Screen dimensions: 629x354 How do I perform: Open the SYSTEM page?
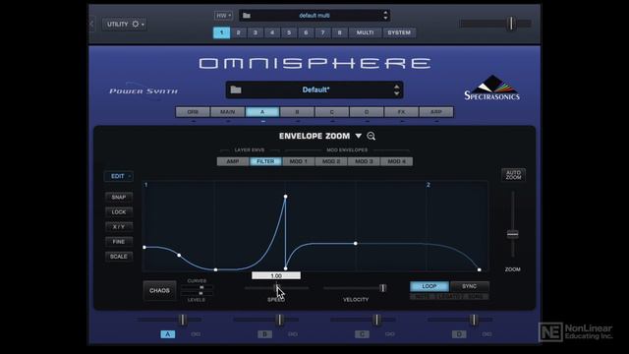click(399, 32)
